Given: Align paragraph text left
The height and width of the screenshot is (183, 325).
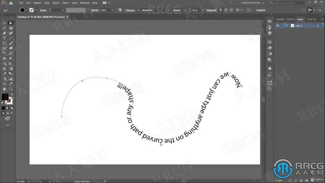Looking at the screenshot, I should coord(221,10).
